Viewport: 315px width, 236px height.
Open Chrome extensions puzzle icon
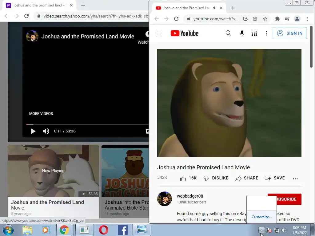click(x=277, y=19)
